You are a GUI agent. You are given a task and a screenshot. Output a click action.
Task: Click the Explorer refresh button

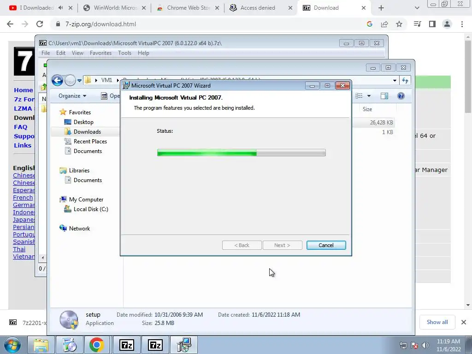[x=405, y=80]
